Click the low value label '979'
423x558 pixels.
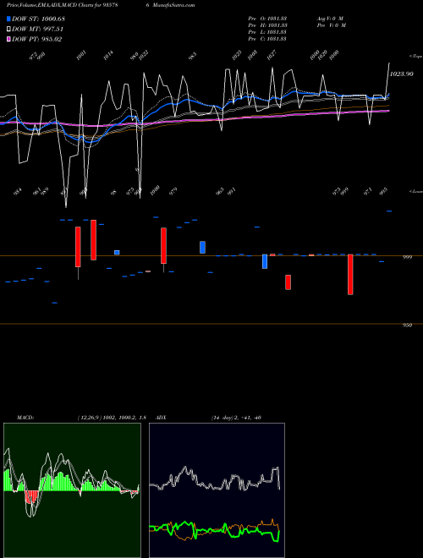pos(173,192)
